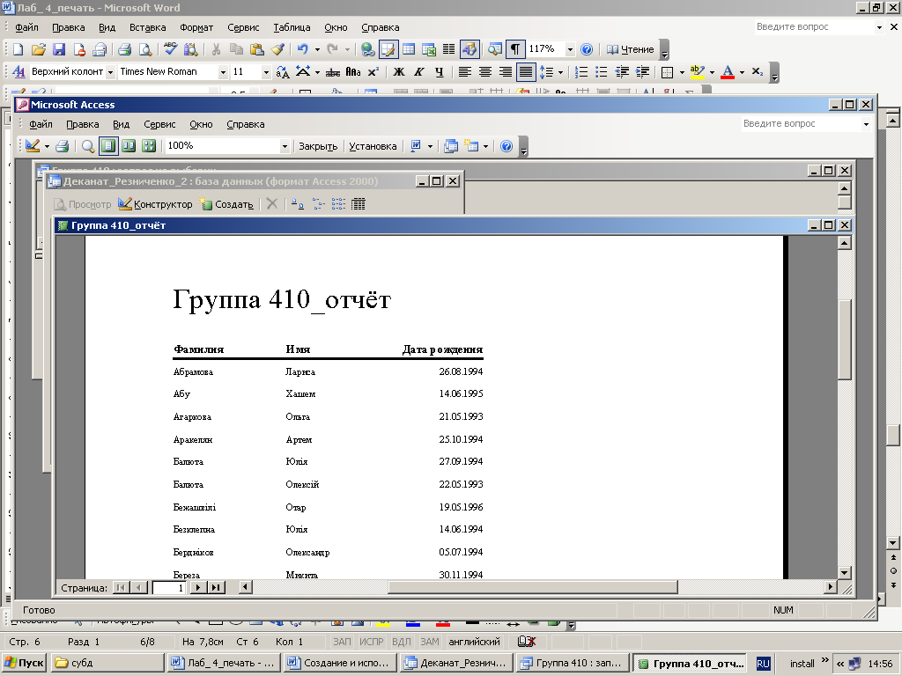Screen dimensions: 902x676
Task: Toggle Access Two Pages preview view
Action: (129, 146)
